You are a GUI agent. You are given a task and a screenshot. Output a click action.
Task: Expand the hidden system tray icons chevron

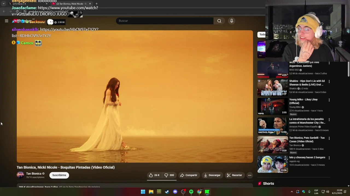coord(292,192)
